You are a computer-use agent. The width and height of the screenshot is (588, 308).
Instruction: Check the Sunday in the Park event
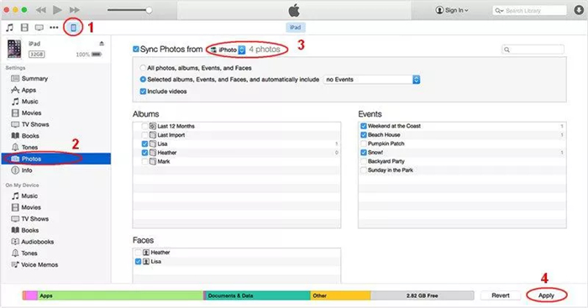point(364,170)
